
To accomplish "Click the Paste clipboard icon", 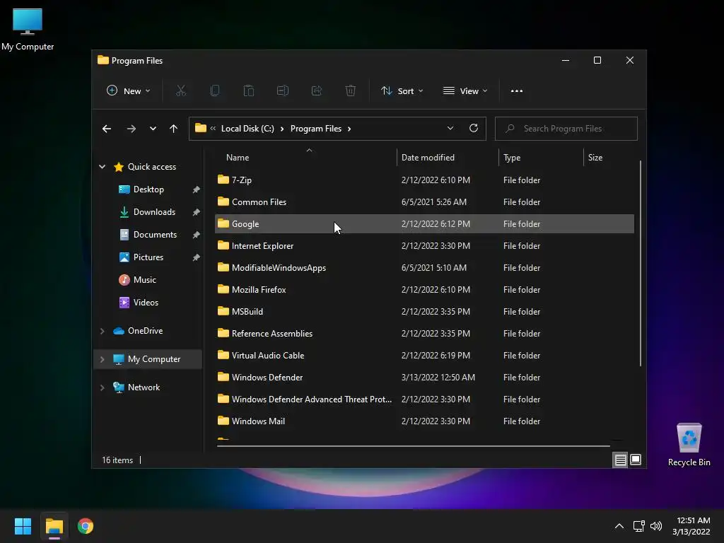I will [x=248, y=91].
